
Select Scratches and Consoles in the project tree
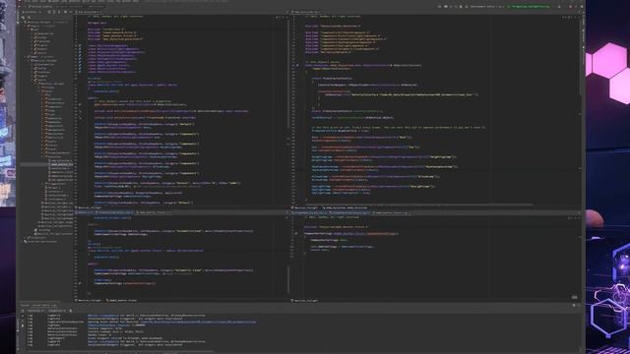[41, 242]
